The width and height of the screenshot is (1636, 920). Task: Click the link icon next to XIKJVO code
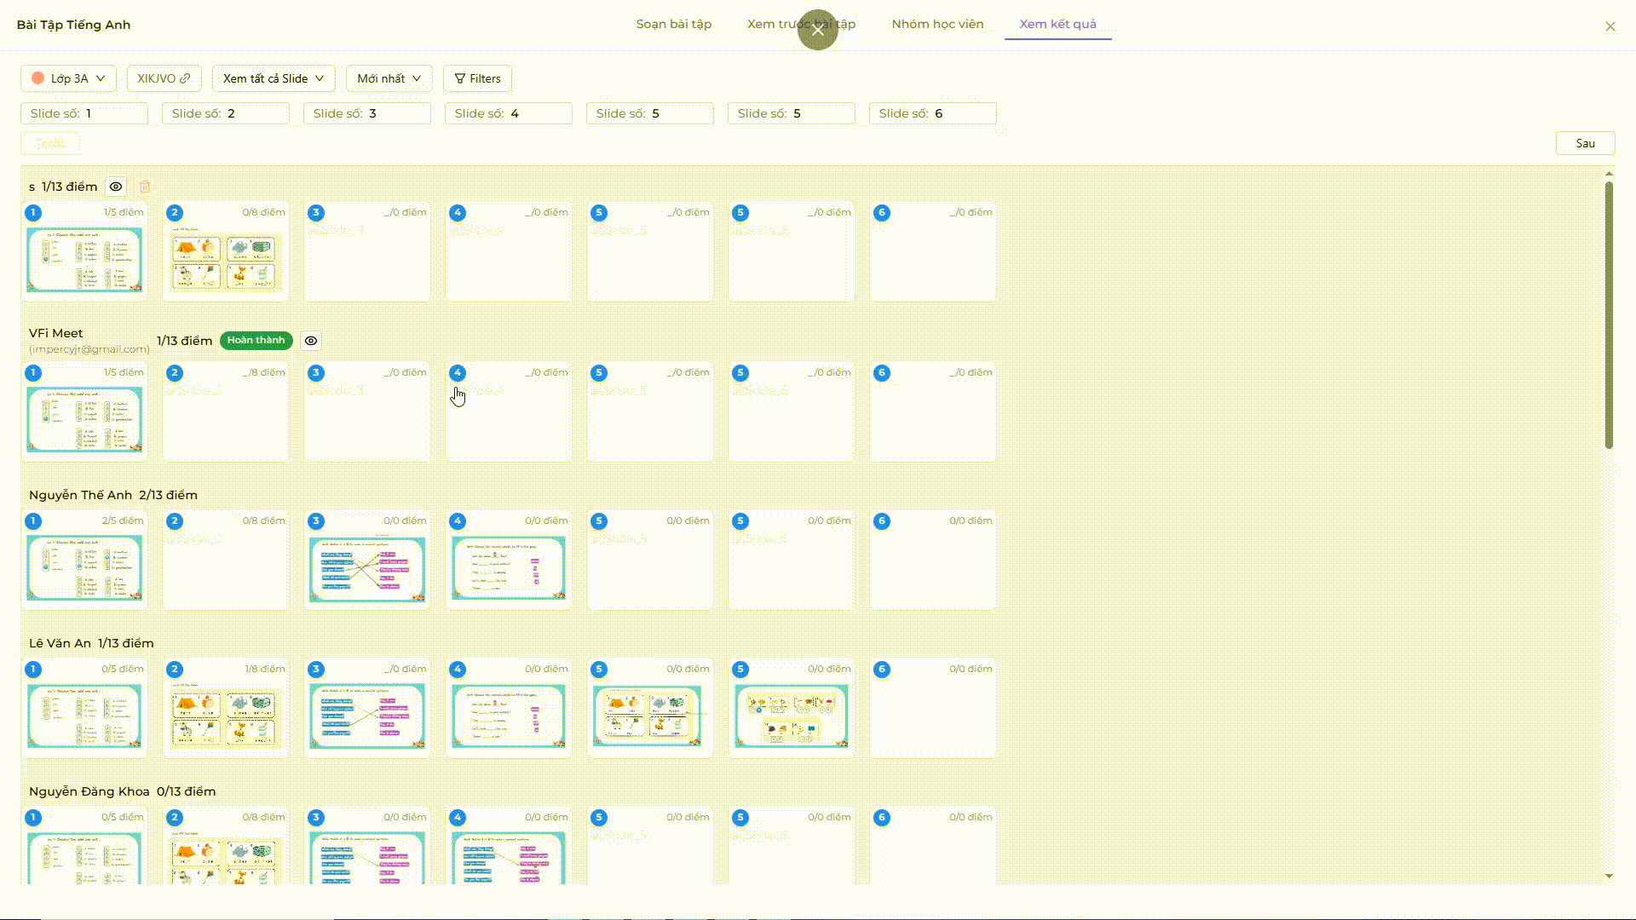click(185, 78)
